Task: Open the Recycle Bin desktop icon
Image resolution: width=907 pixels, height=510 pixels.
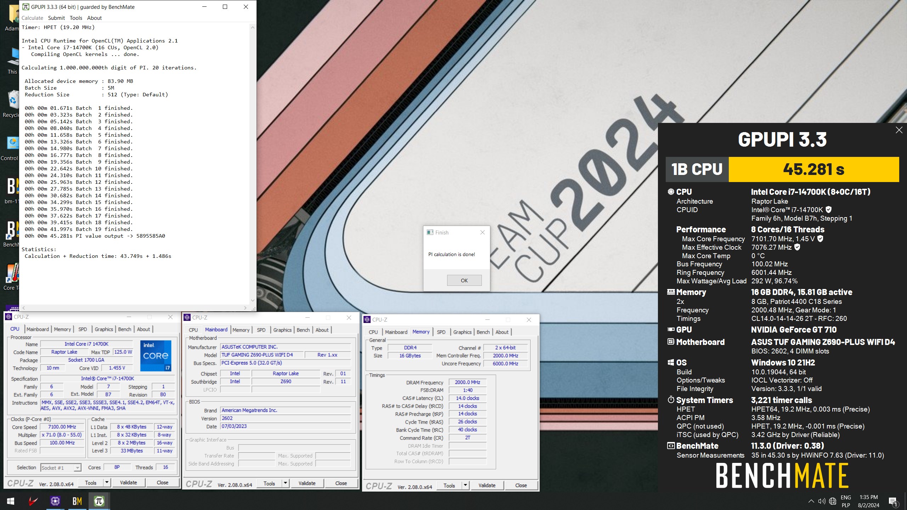Action: (x=11, y=103)
